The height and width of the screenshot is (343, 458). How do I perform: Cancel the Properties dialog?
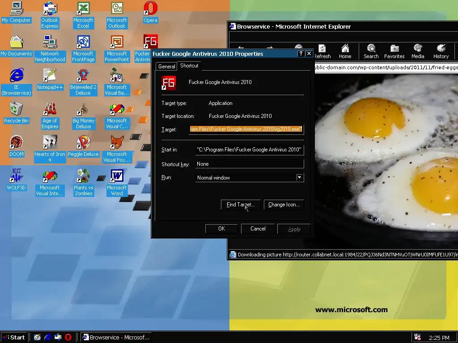[258, 229]
